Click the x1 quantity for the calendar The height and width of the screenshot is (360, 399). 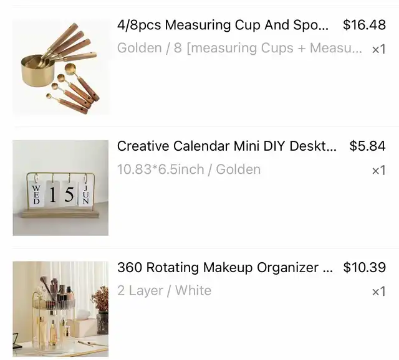(378, 170)
